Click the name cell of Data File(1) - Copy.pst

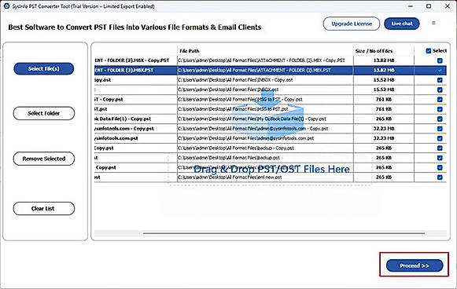pos(135,119)
